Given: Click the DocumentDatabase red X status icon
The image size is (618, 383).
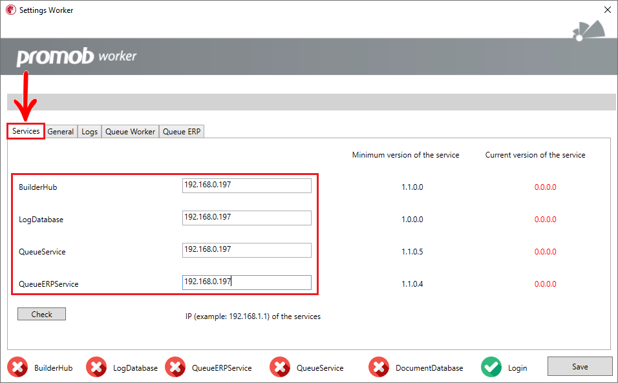Looking at the screenshot, I should tap(379, 367).
